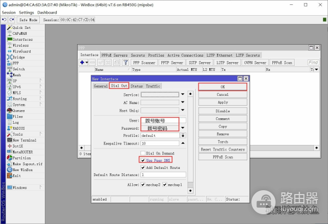This screenshot has height=224, width=328.
Task: Click the undo arrow icon in top toolbar
Action: point(4,20)
